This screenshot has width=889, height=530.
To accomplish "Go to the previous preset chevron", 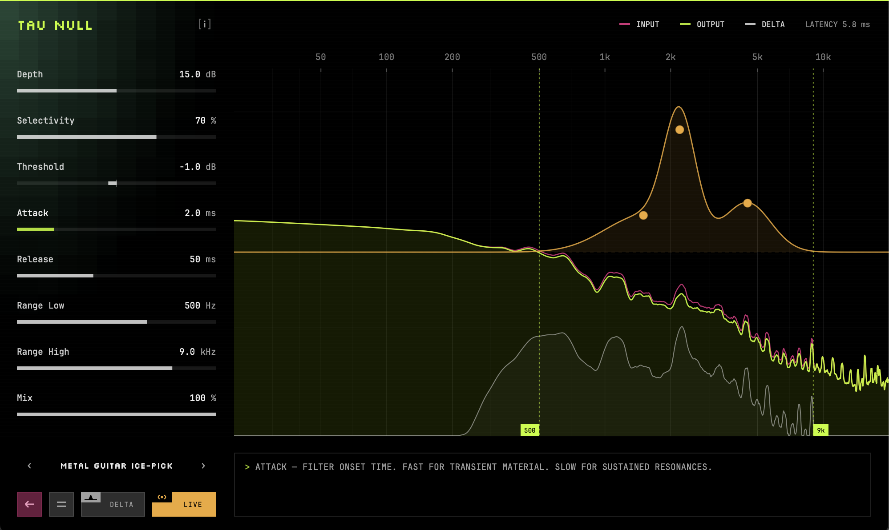I will 29,466.
